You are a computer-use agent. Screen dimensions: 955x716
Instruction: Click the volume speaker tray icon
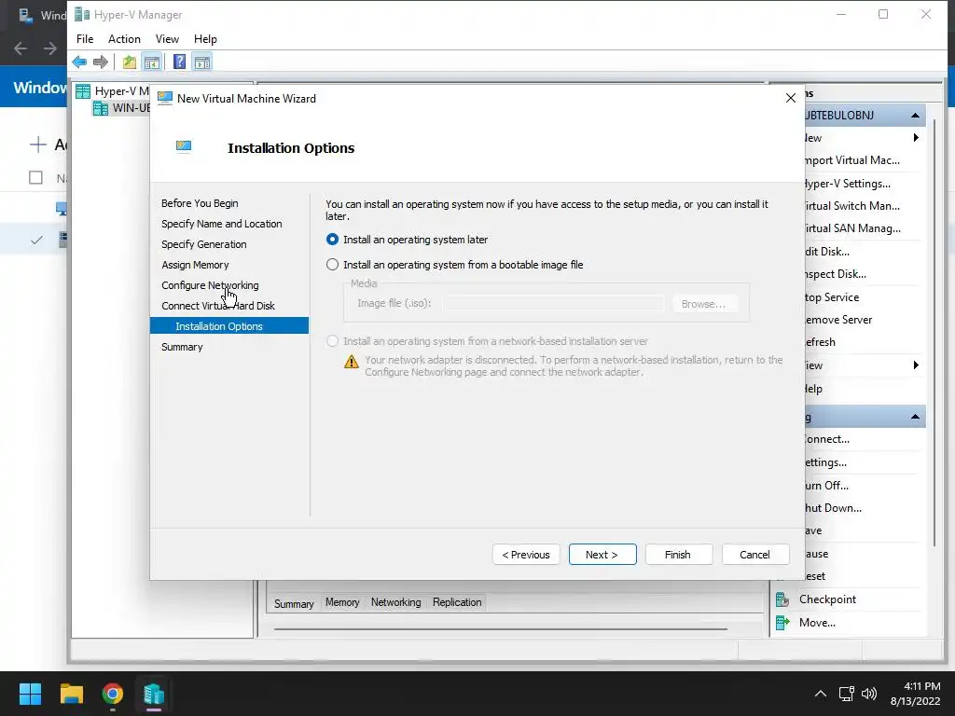click(x=869, y=694)
